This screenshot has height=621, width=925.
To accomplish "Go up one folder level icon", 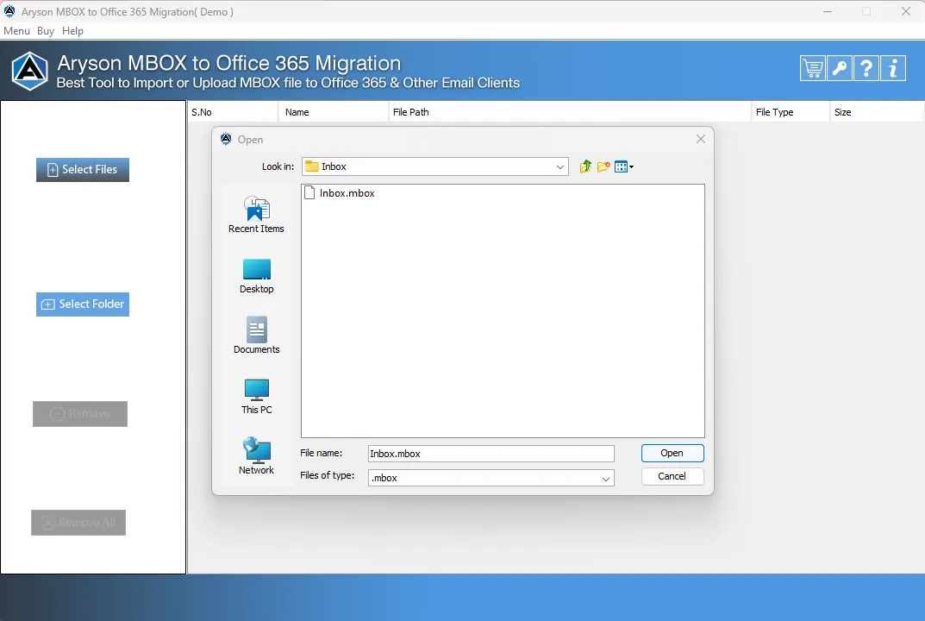I will point(585,166).
